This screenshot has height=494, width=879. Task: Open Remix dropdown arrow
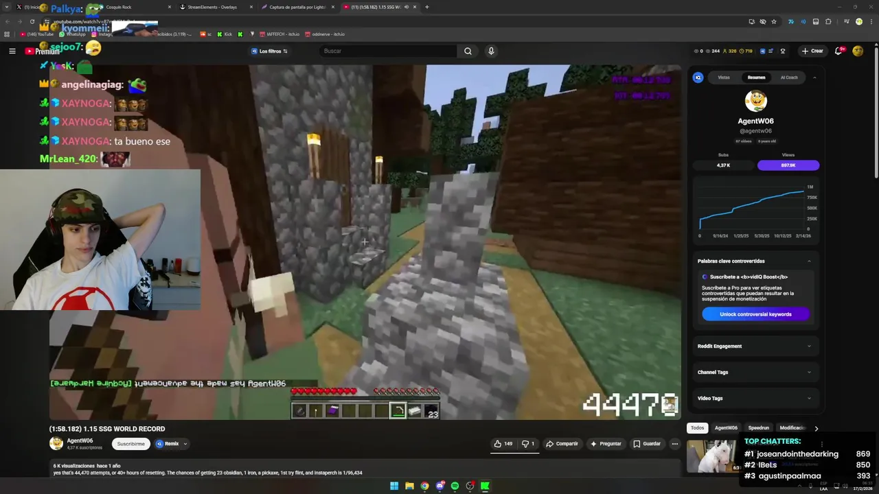(x=185, y=444)
